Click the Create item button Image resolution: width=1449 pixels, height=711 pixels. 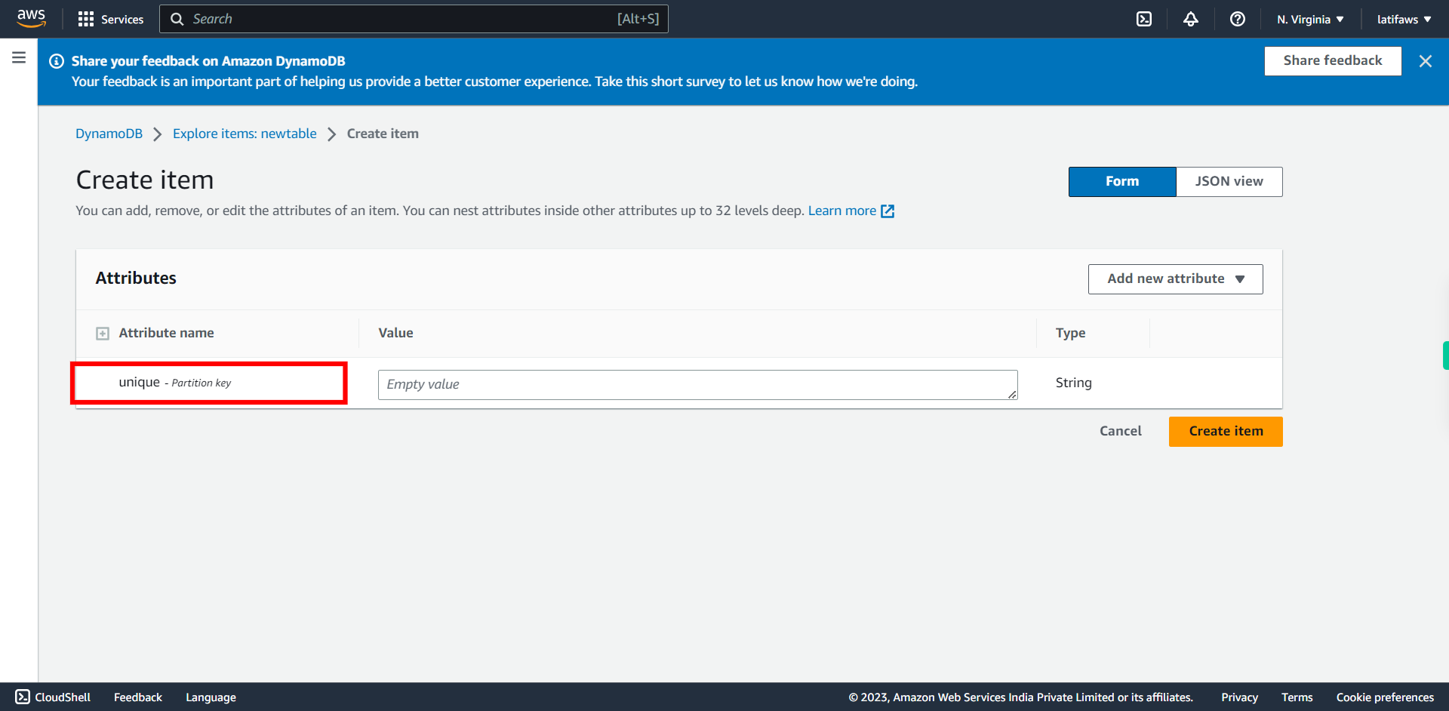coord(1226,431)
